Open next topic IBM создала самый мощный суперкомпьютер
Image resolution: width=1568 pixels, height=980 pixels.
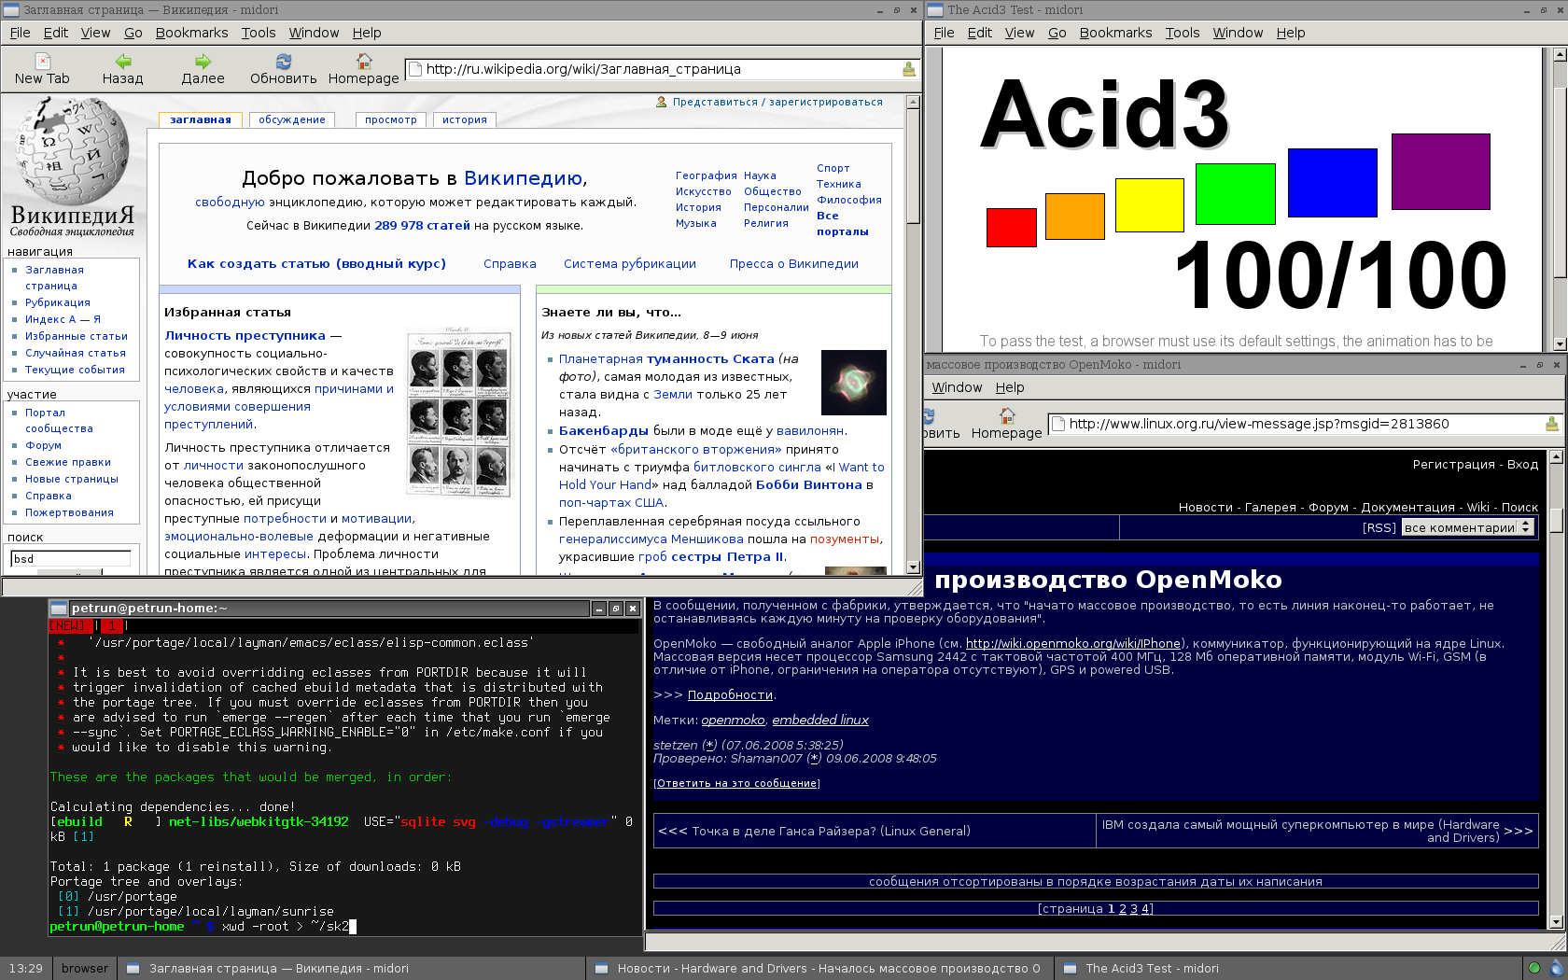pos(1300,831)
